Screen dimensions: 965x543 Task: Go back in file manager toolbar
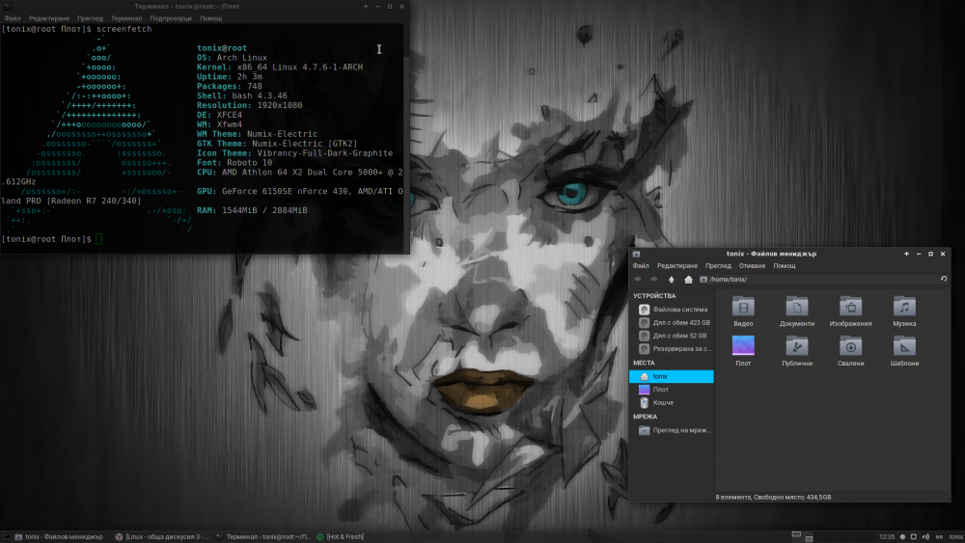[x=638, y=279]
